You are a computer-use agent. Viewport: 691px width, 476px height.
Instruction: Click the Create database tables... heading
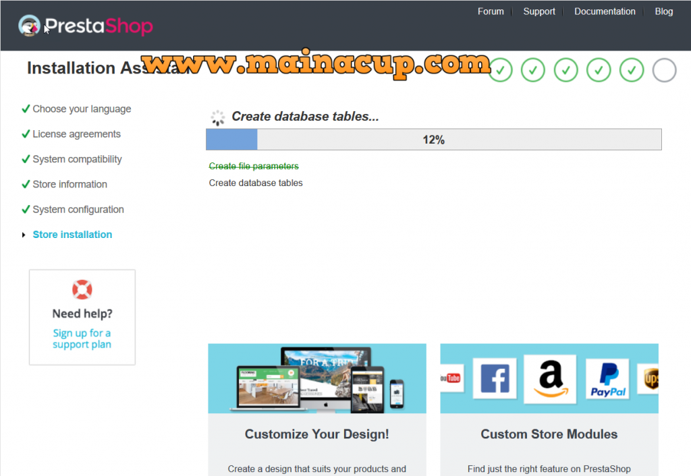pos(305,116)
